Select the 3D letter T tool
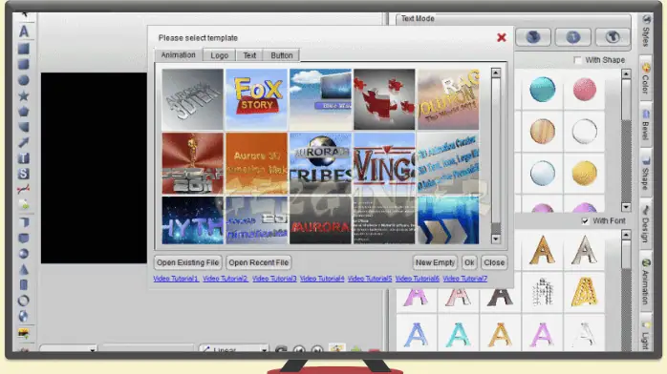The image size is (667, 374). (x=24, y=158)
